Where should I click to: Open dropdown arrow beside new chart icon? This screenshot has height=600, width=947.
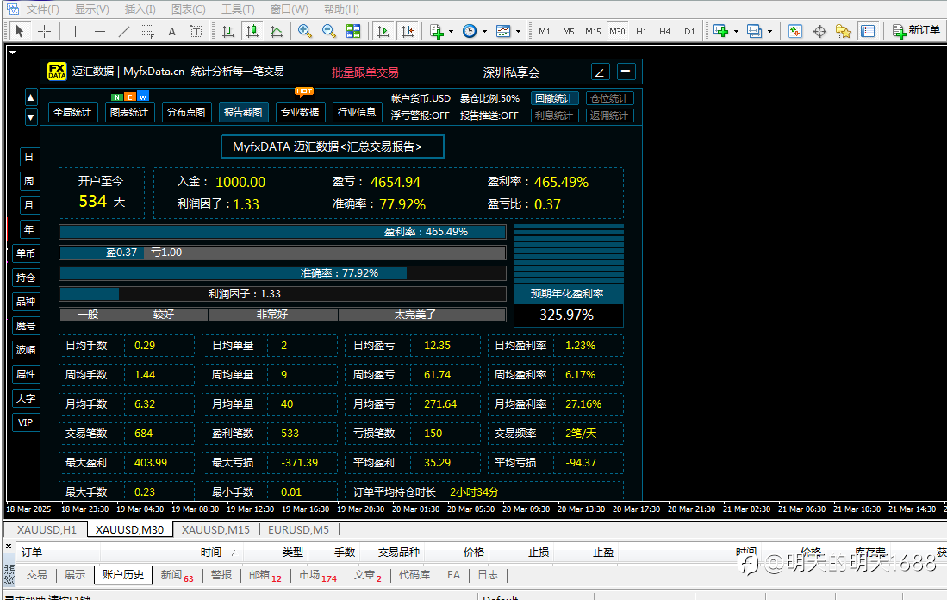(x=736, y=31)
